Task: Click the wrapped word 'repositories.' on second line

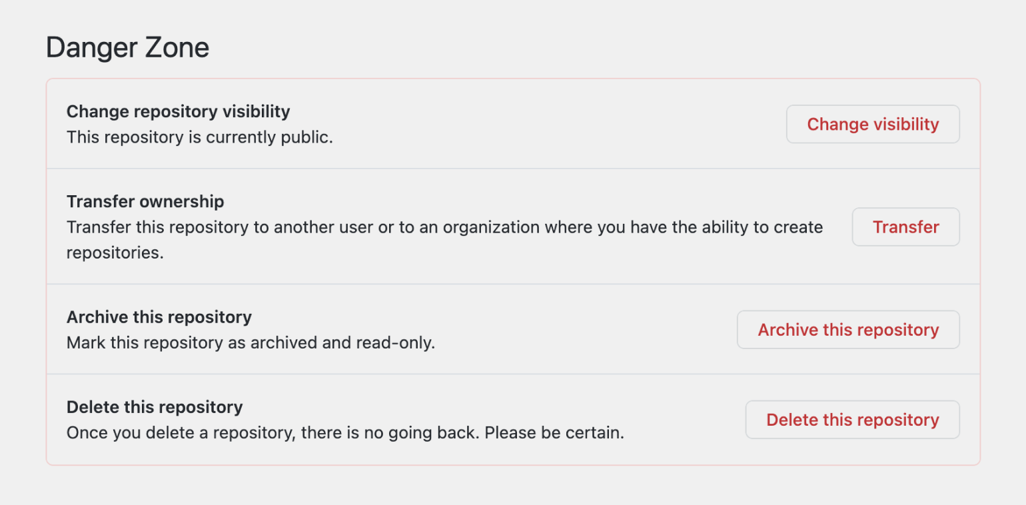Action: pos(115,253)
